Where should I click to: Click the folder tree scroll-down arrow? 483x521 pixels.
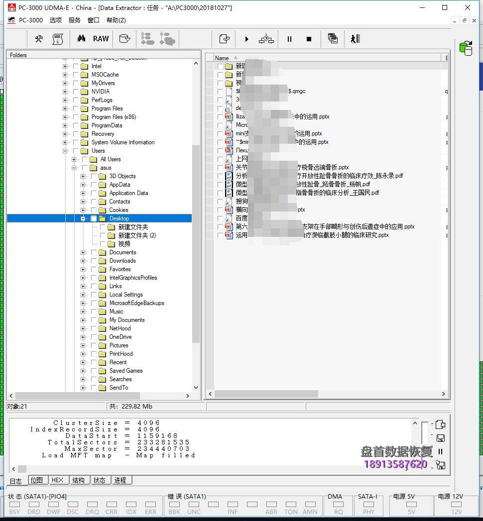[x=196, y=388]
